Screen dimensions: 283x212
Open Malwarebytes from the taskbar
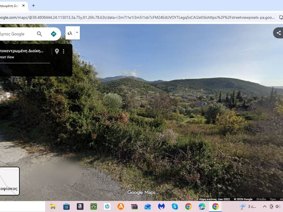161,206
